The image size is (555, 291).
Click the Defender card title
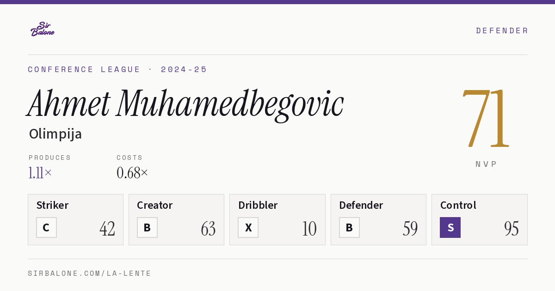[x=361, y=205]
